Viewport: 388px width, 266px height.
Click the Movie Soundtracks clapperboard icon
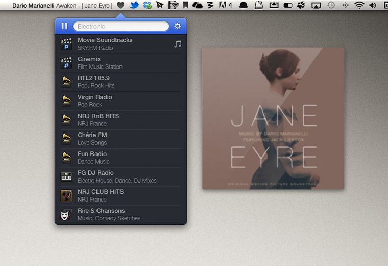click(66, 44)
